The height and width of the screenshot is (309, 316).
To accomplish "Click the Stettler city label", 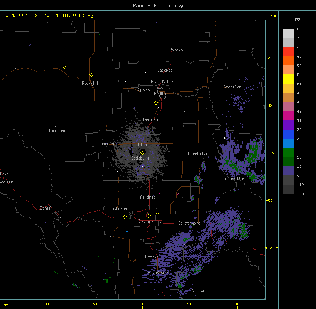I will point(232,87).
